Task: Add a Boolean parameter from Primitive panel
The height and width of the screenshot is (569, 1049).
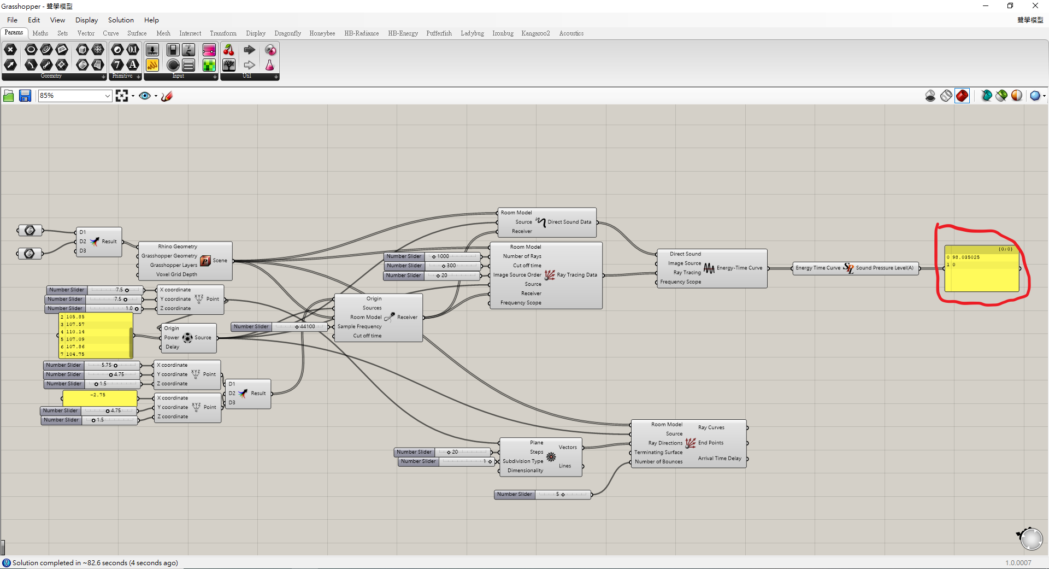Action: [x=117, y=50]
